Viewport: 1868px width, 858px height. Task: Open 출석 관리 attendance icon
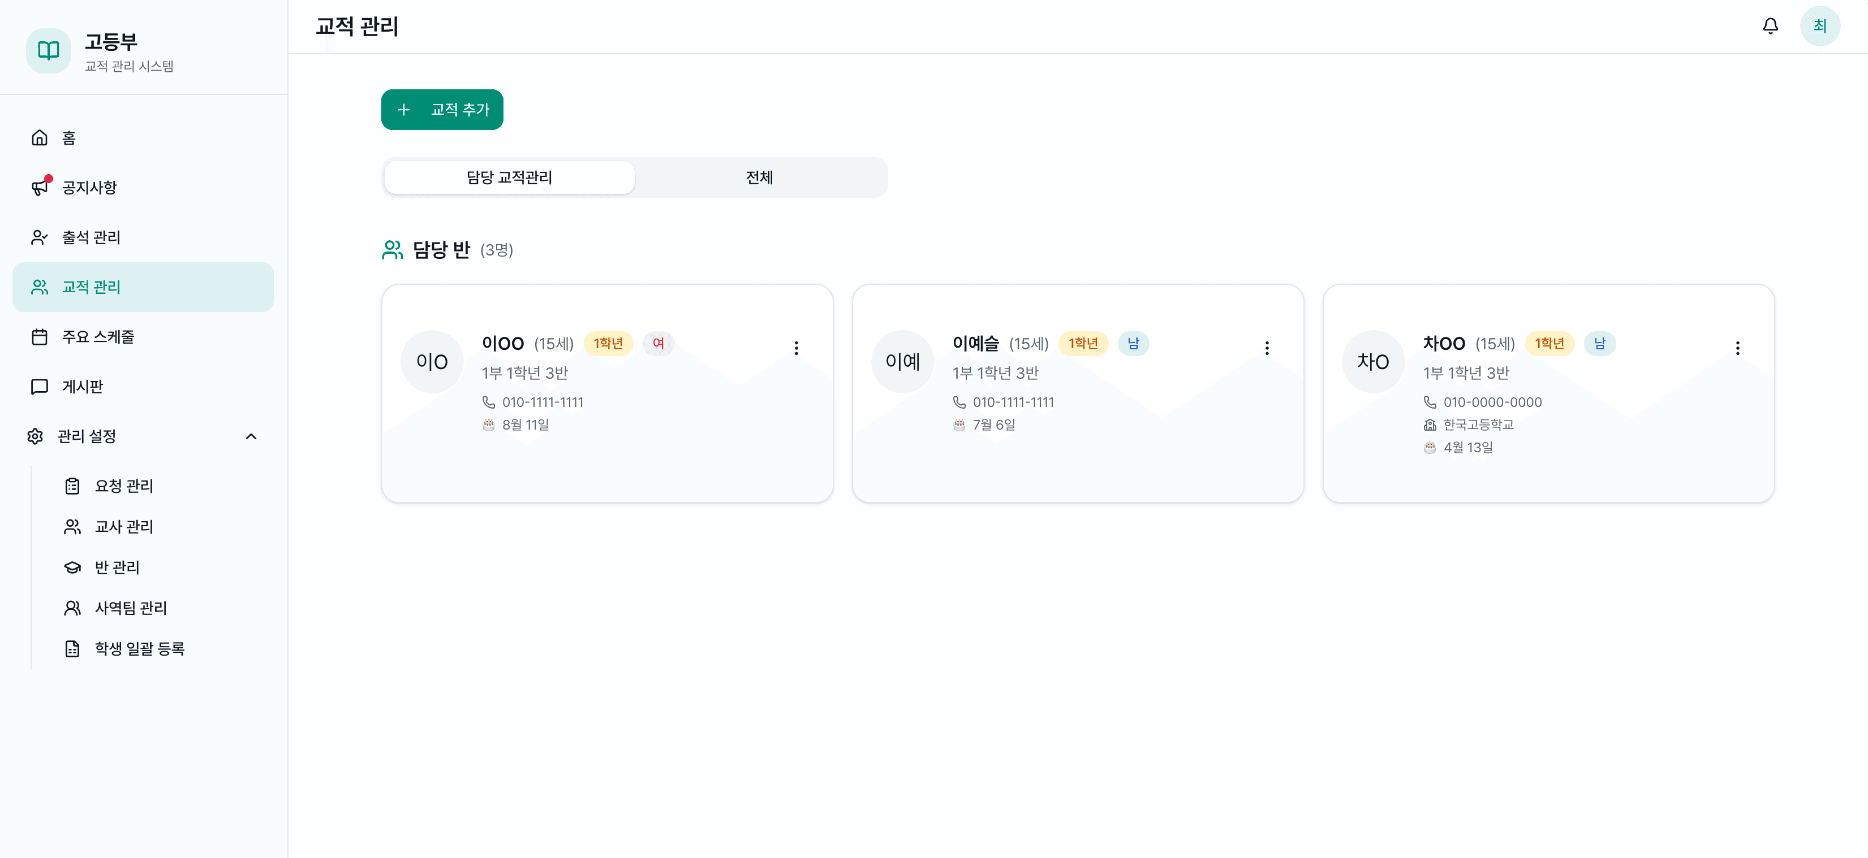coord(39,237)
